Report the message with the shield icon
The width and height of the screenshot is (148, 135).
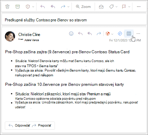click(x=28, y=7)
